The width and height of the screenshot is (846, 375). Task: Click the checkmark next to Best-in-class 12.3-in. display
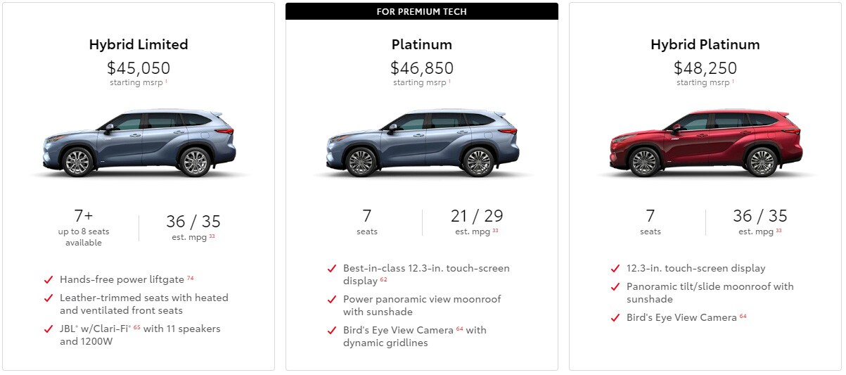tap(332, 268)
